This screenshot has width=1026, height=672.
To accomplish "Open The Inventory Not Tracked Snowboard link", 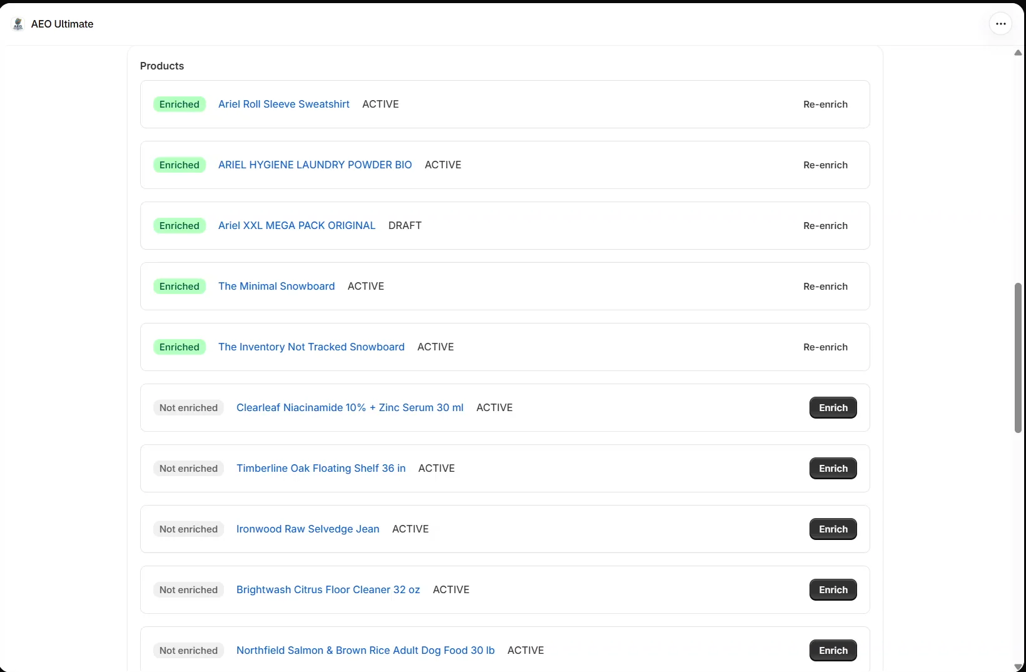I will 311,347.
